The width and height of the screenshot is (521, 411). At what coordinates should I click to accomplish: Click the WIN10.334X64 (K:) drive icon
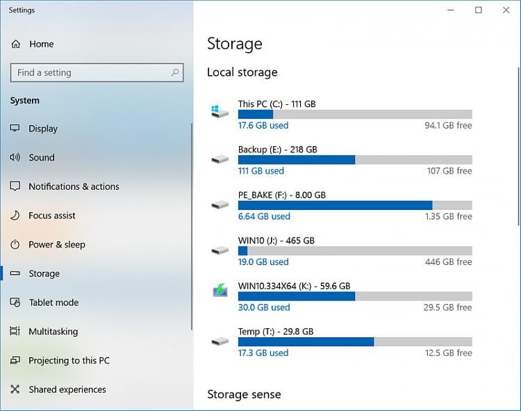click(220, 291)
